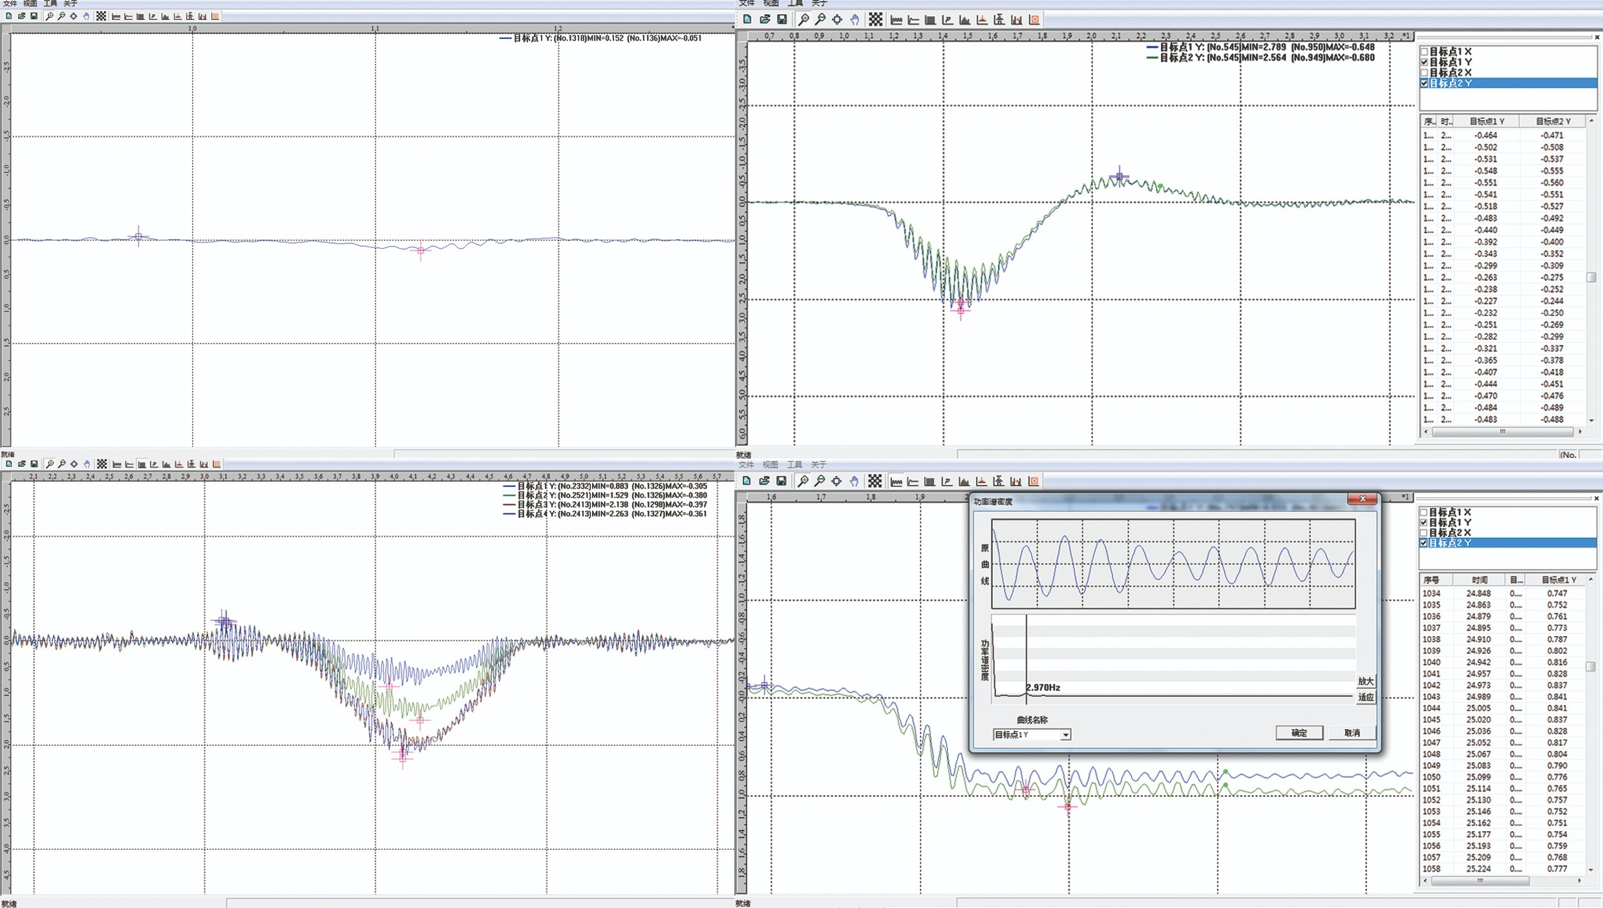
Task: Click 适应 button in power spectrum dialog
Action: pos(1366,697)
